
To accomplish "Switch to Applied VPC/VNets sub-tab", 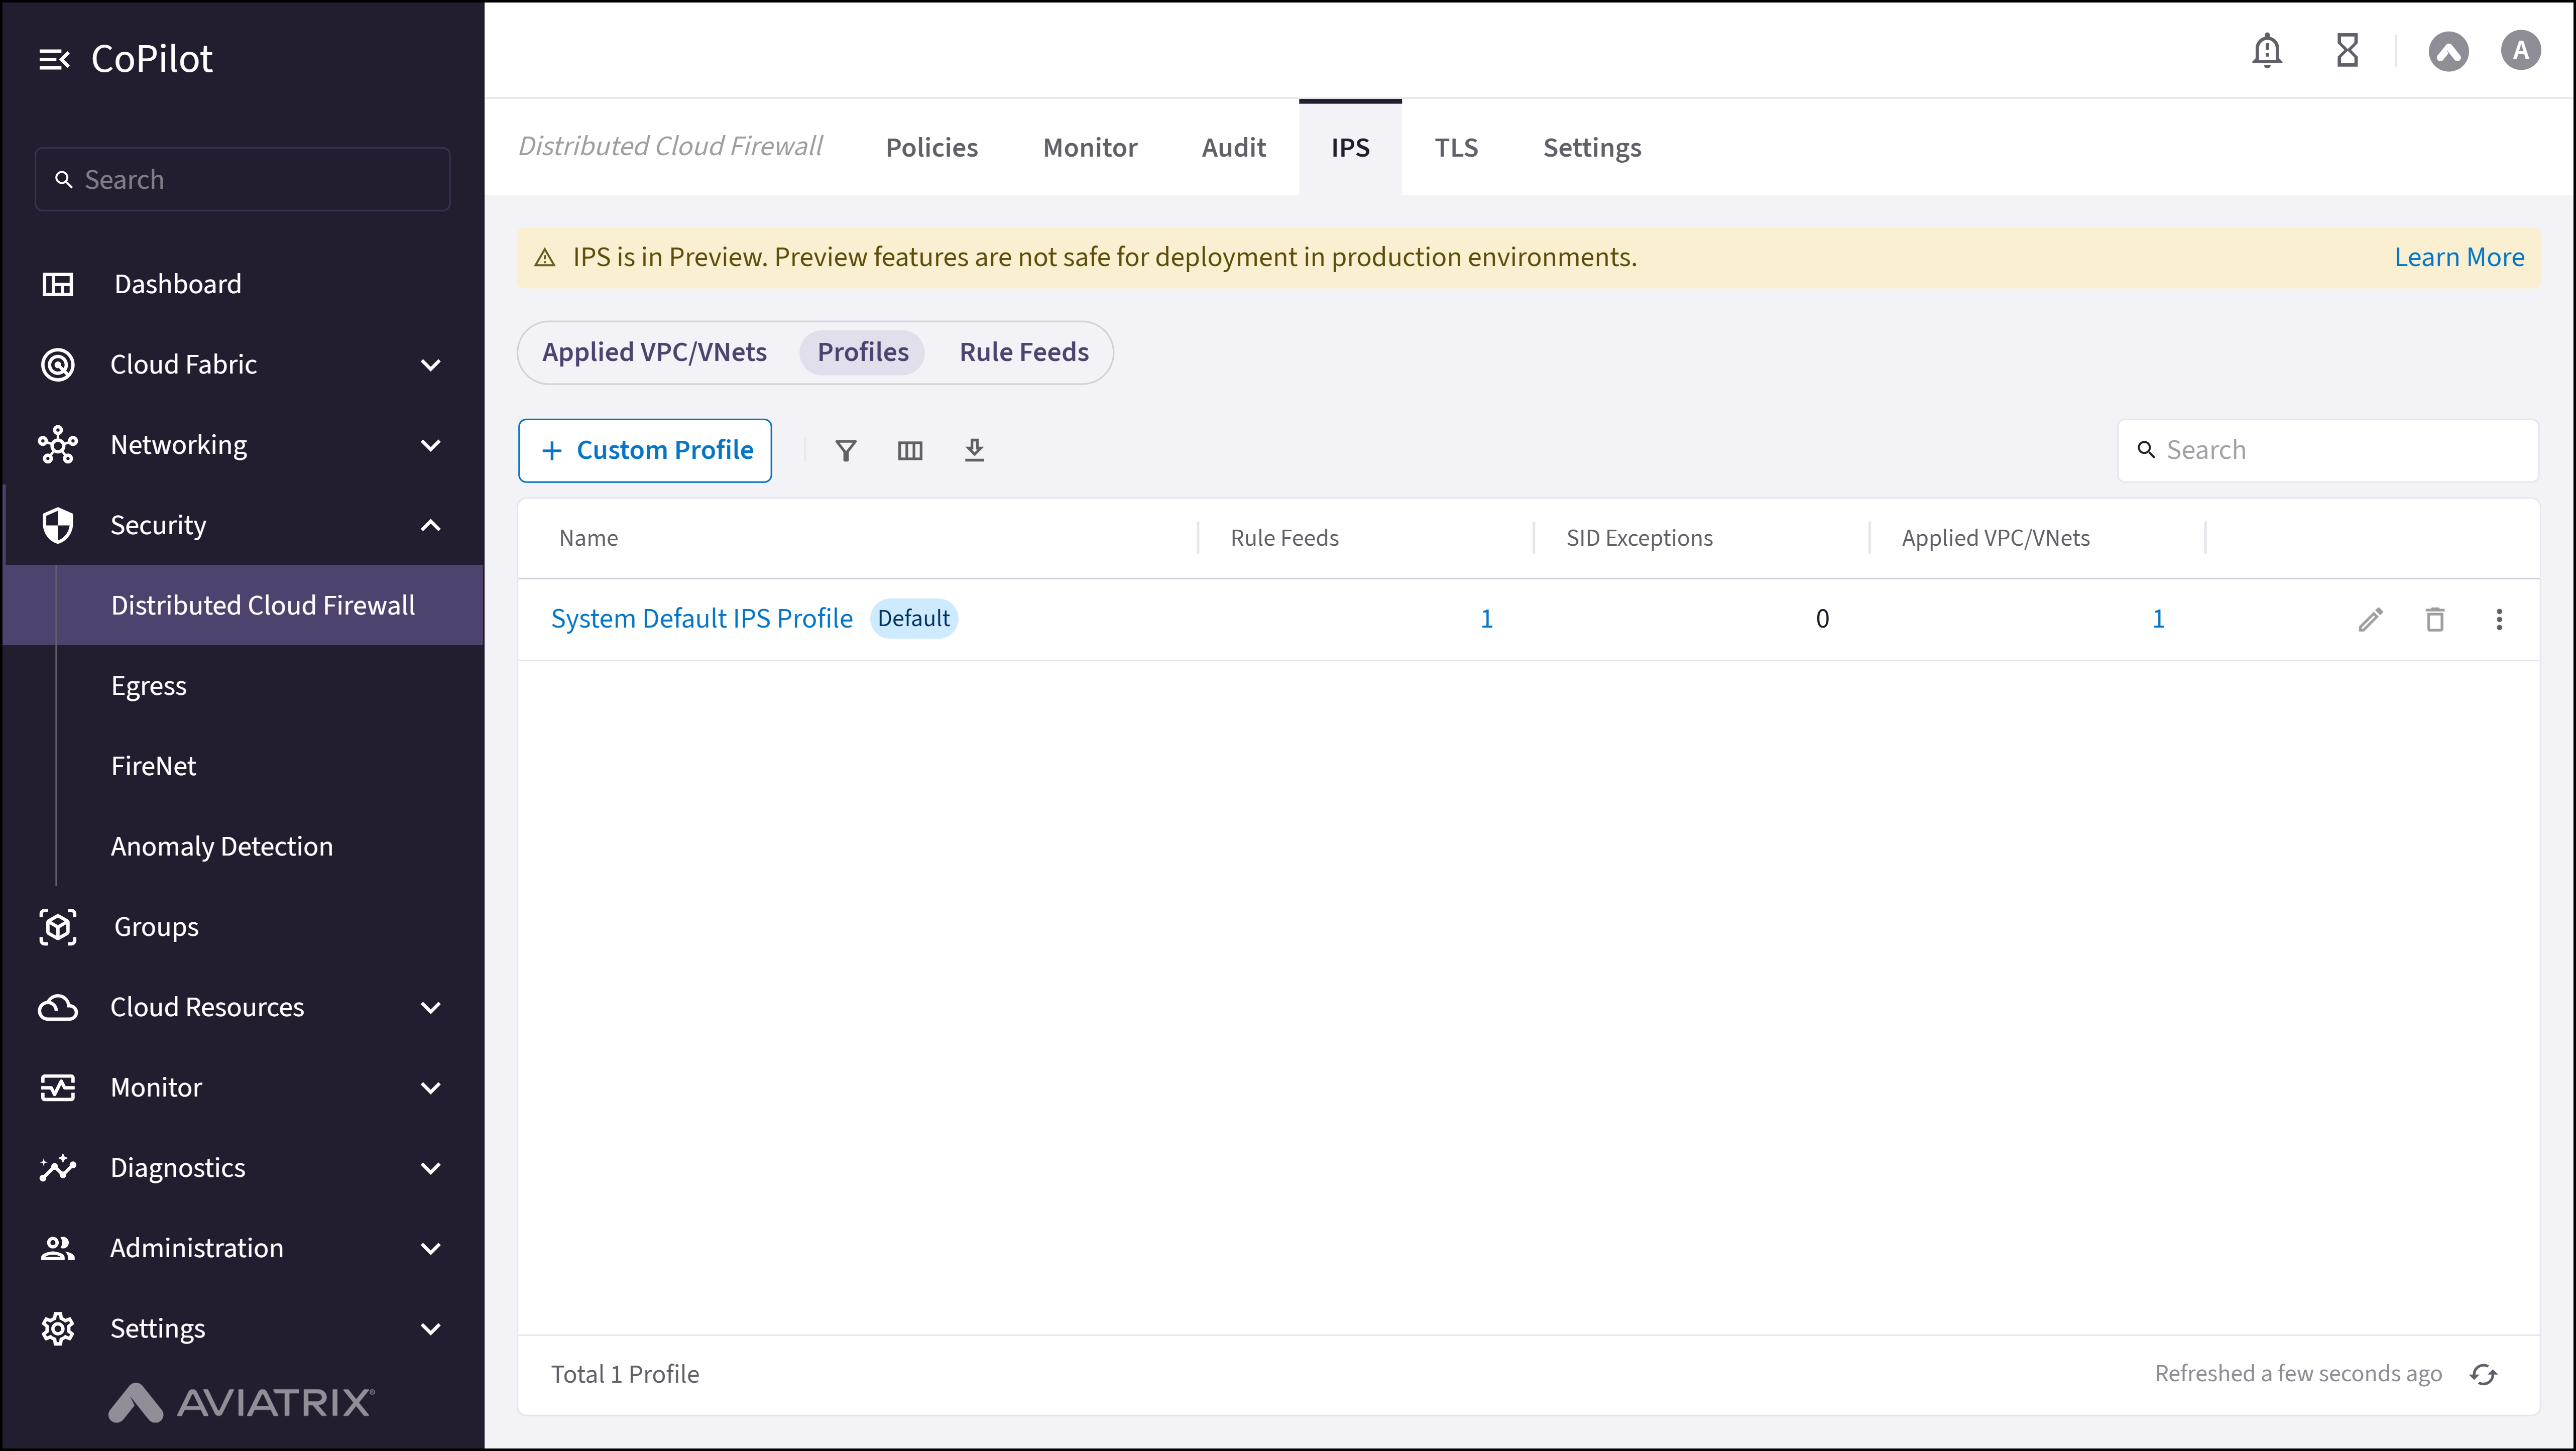I will [x=654, y=352].
